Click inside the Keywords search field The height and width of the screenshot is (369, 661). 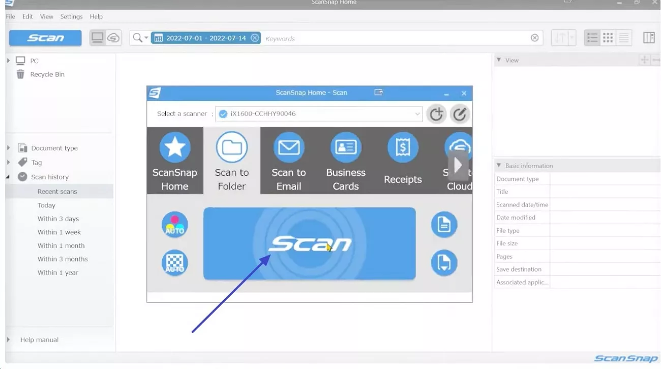pyautogui.click(x=356, y=38)
